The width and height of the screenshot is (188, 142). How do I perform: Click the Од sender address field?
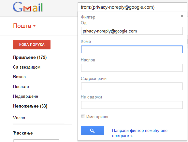(x=132, y=31)
